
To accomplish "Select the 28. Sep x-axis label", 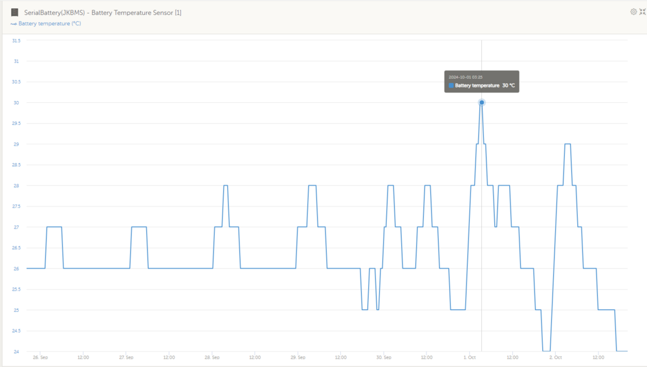I will tap(212, 357).
